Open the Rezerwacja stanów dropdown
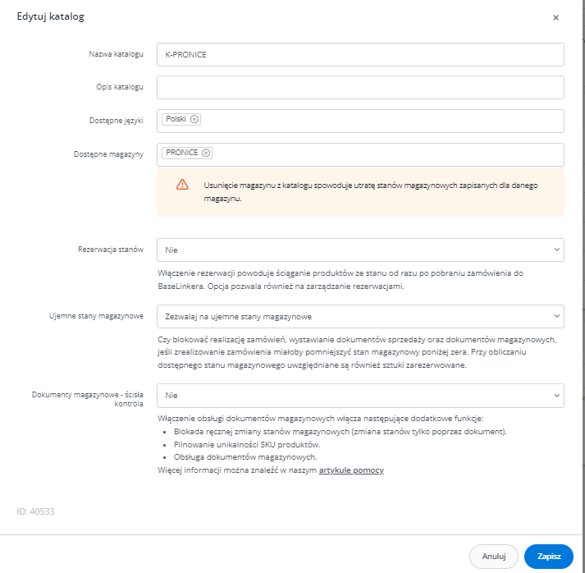 pyautogui.click(x=360, y=250)
